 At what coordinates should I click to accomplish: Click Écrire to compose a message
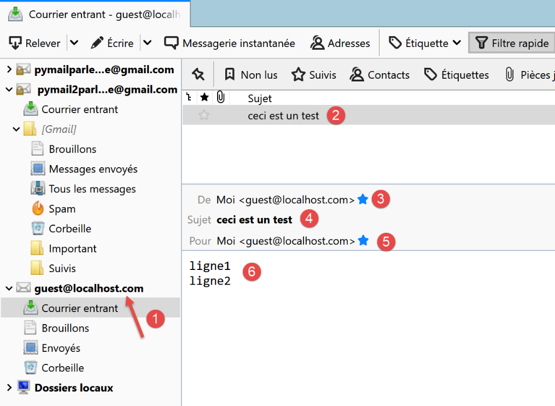(x=114, y=43)
